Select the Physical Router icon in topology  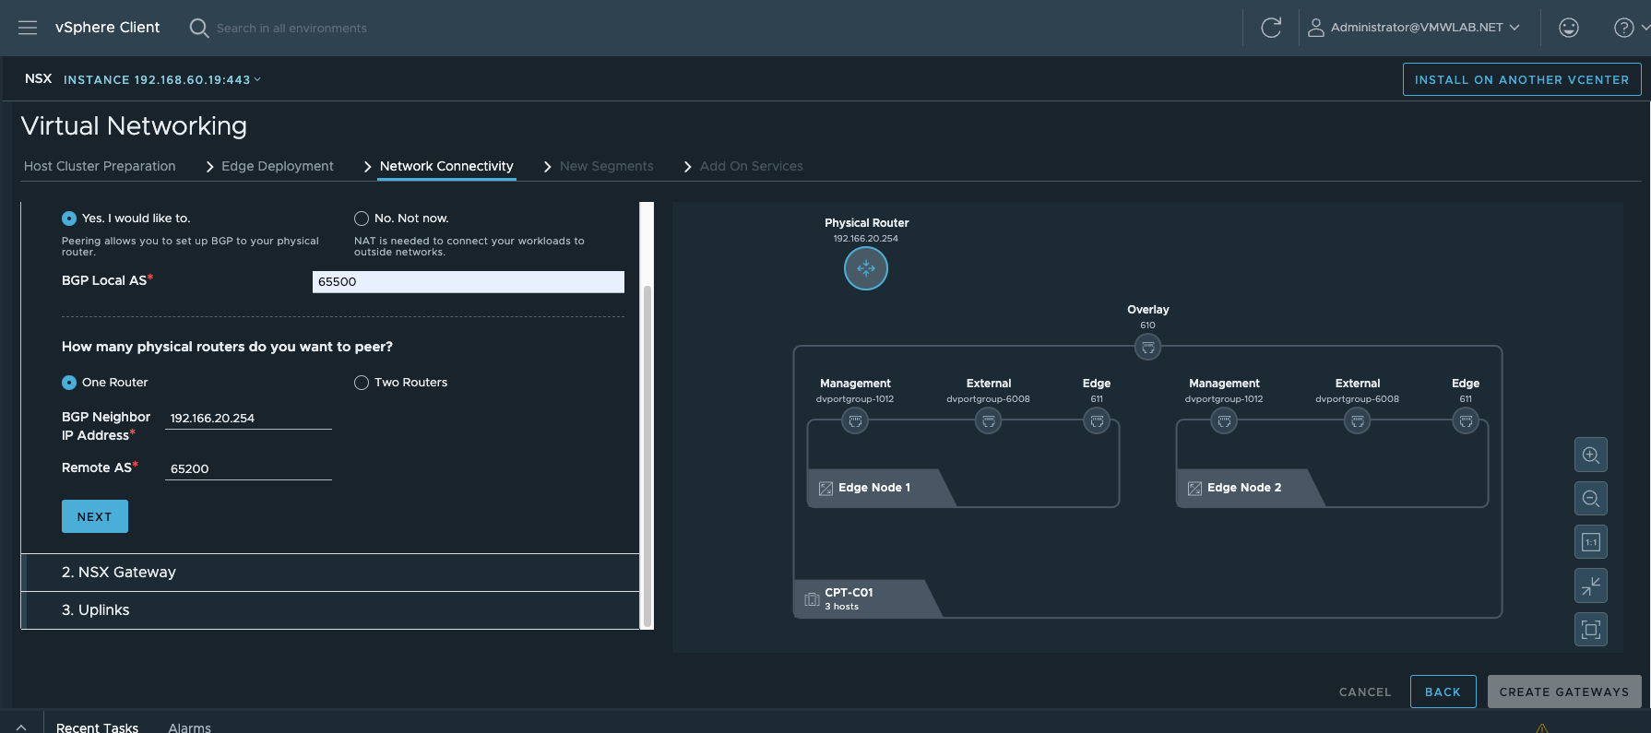tap(866, 268)
